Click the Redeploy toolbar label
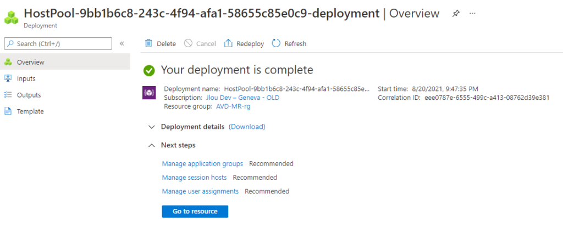This screenshot has width=563, height=233. tap(250, 44)
